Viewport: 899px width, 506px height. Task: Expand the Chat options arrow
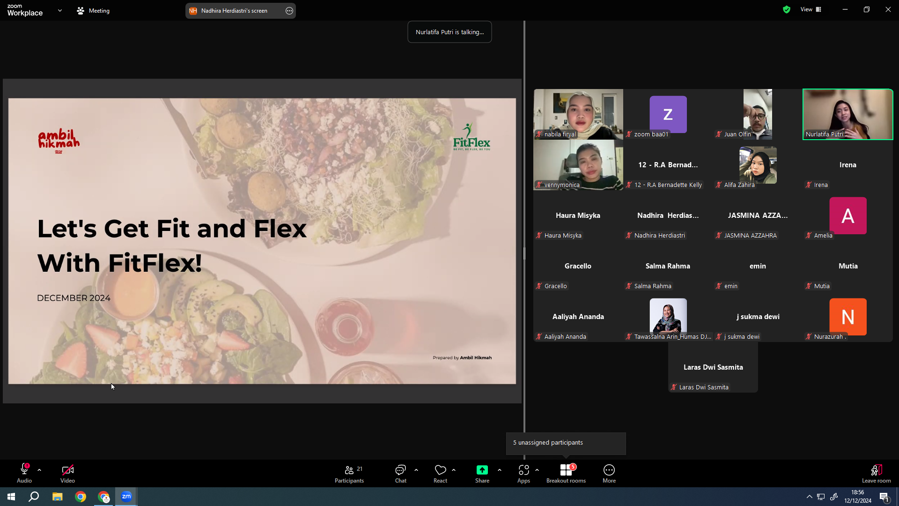pyautogui.click(x=416, y=470)
